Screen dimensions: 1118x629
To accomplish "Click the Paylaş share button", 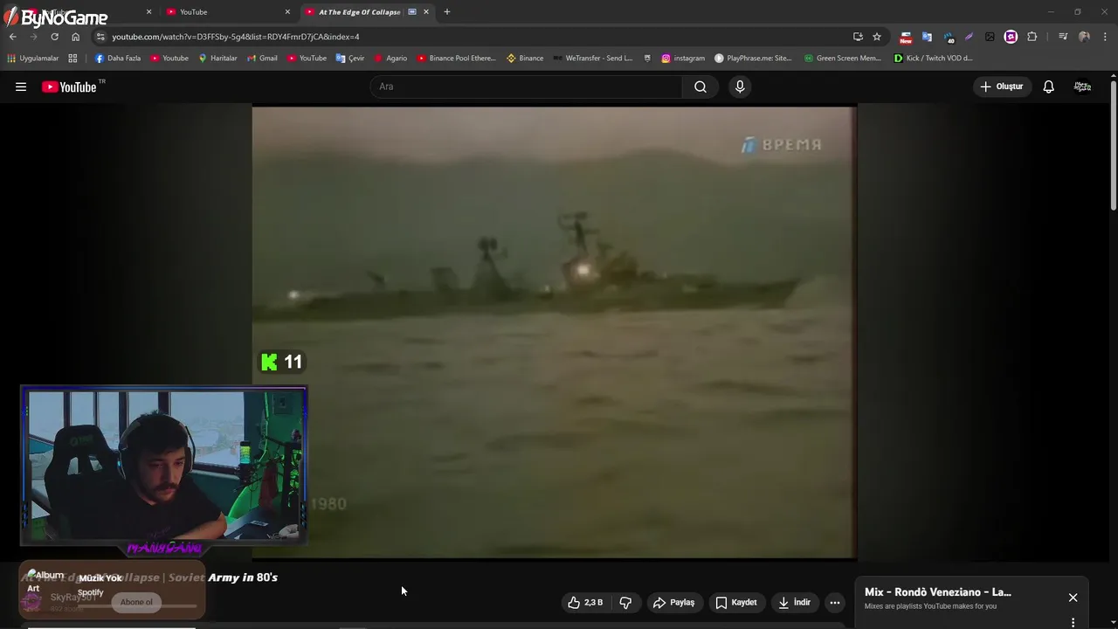I will click(x=674, y=602).
